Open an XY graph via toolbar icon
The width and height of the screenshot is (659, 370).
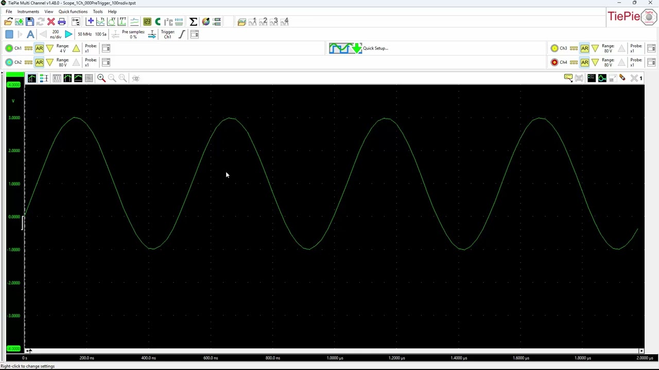(x=112, y=22)
